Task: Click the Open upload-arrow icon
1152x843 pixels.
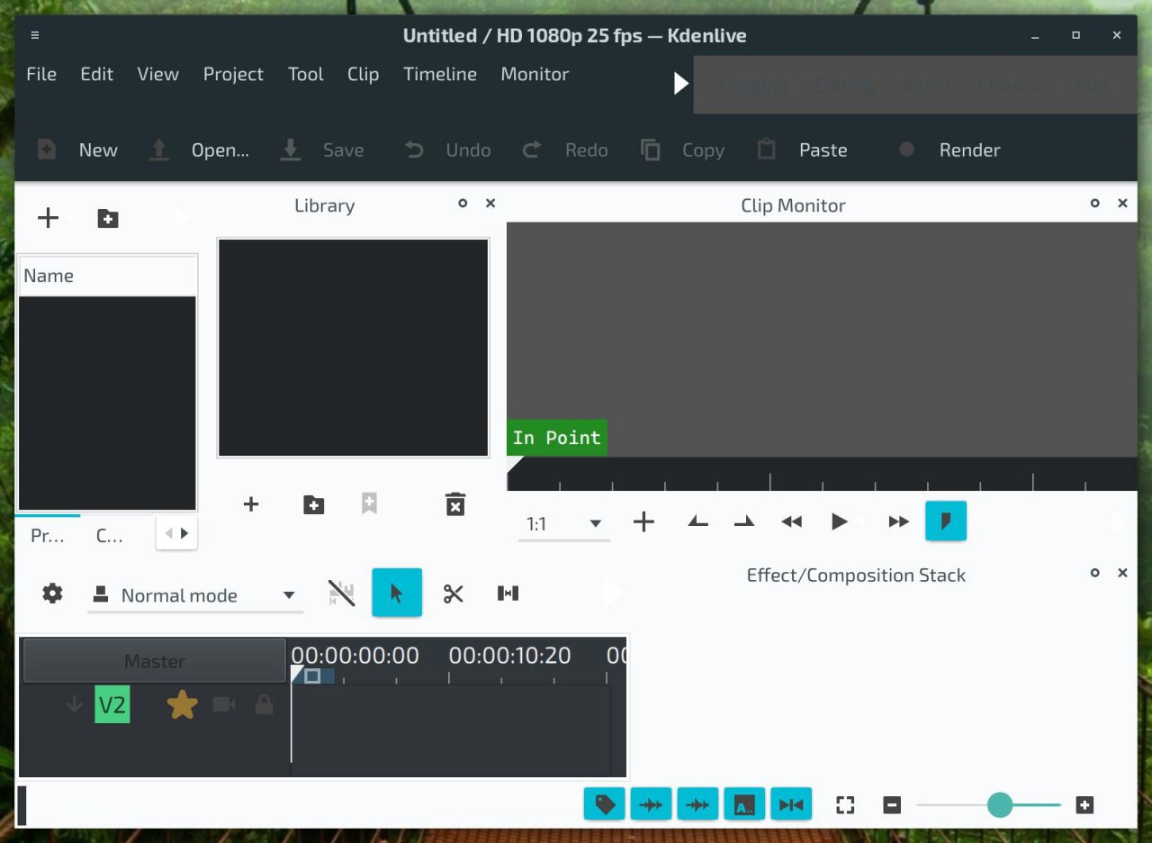Action: pyautogui.click(x=158, y=150)
